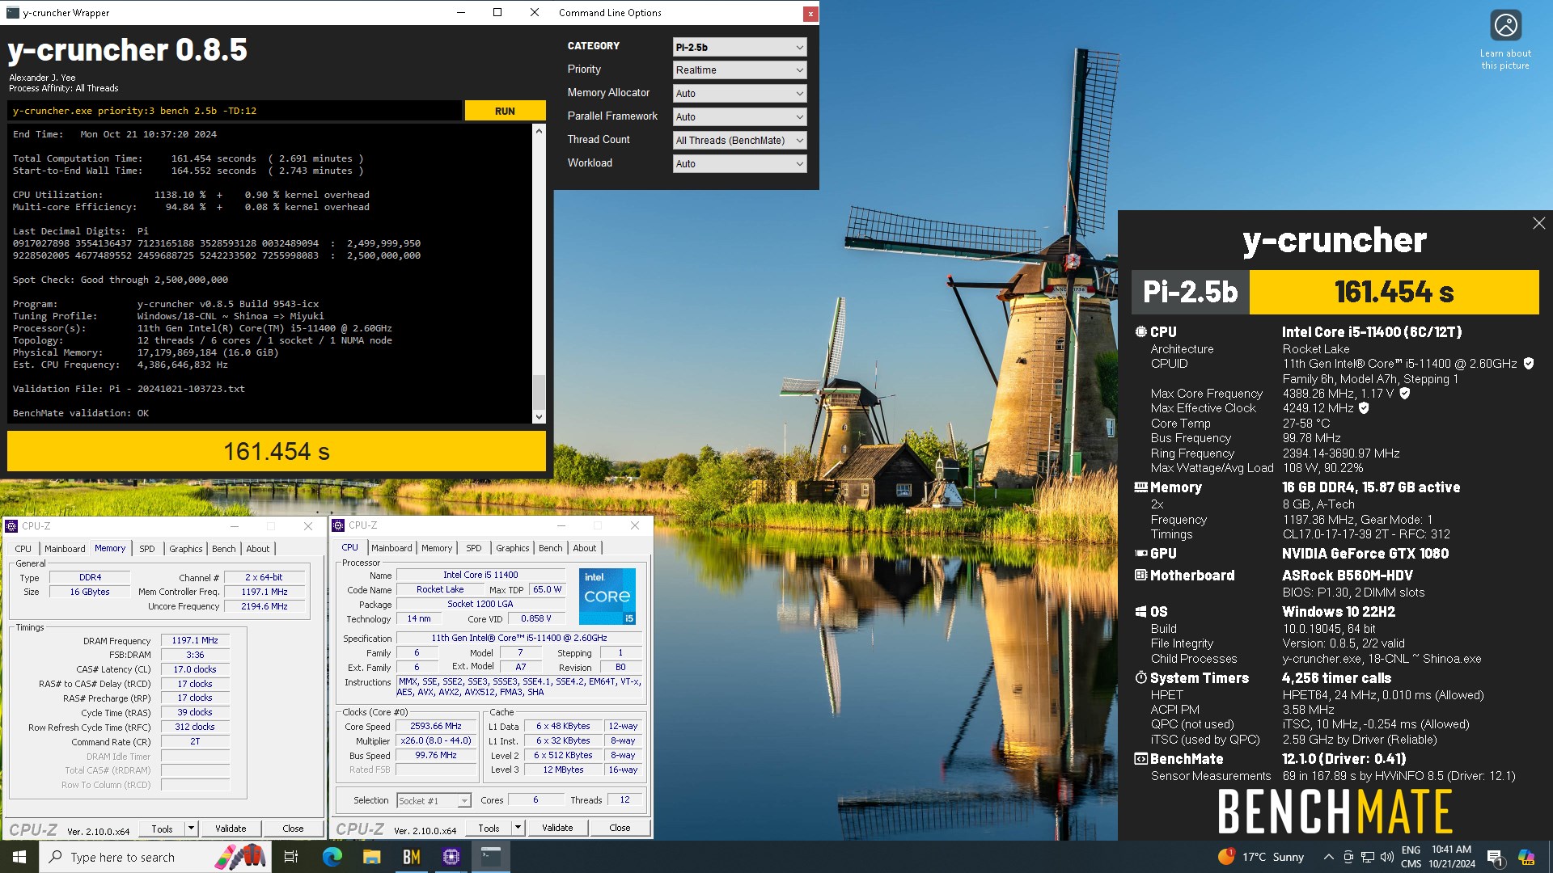Open the console window from taskbar
1553x873 pixels.
pyautogui.click(x=490, y=857)
